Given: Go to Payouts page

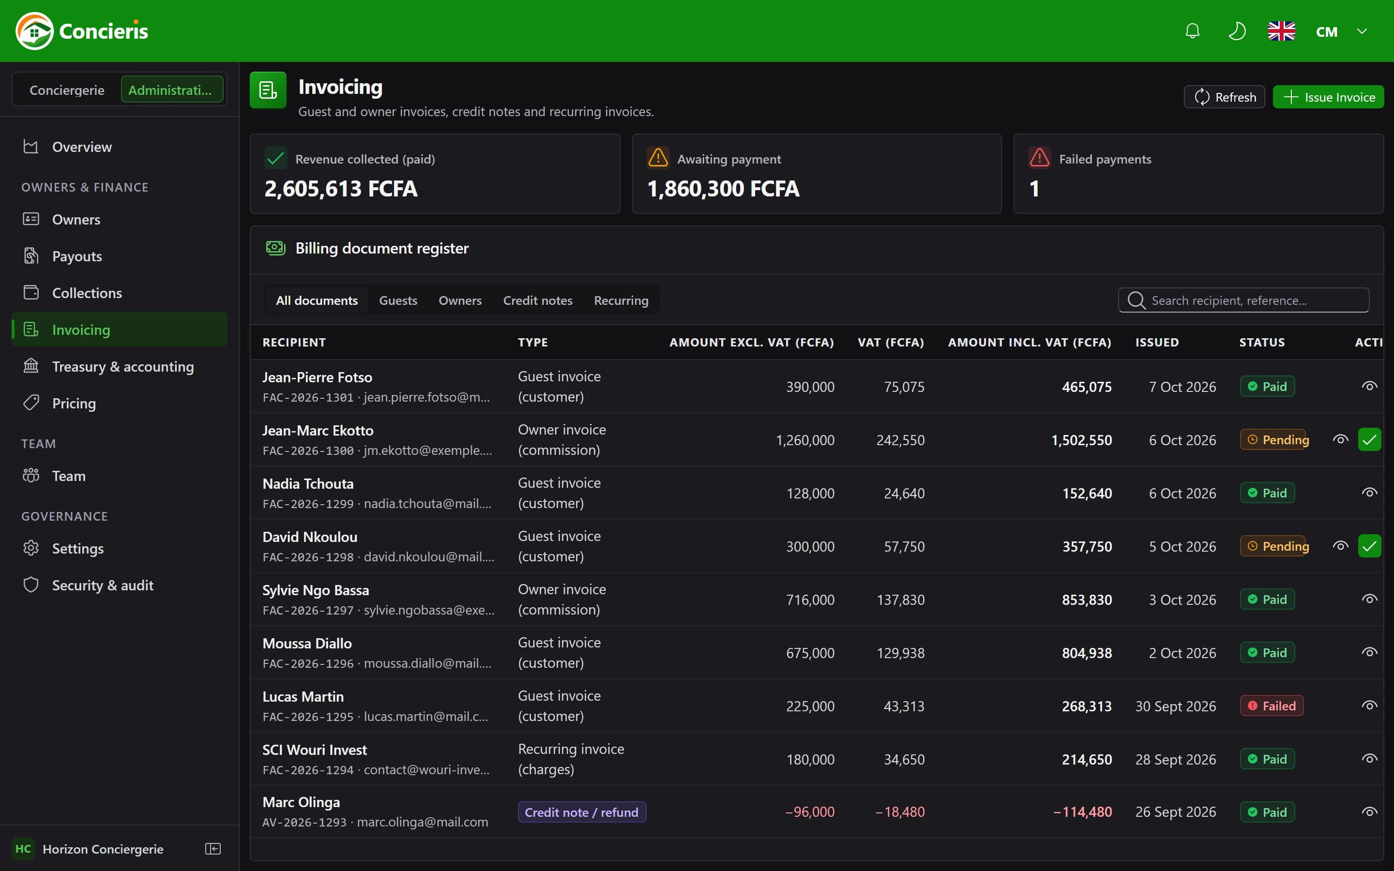Looking at the screenshot, I should [120, 256].
